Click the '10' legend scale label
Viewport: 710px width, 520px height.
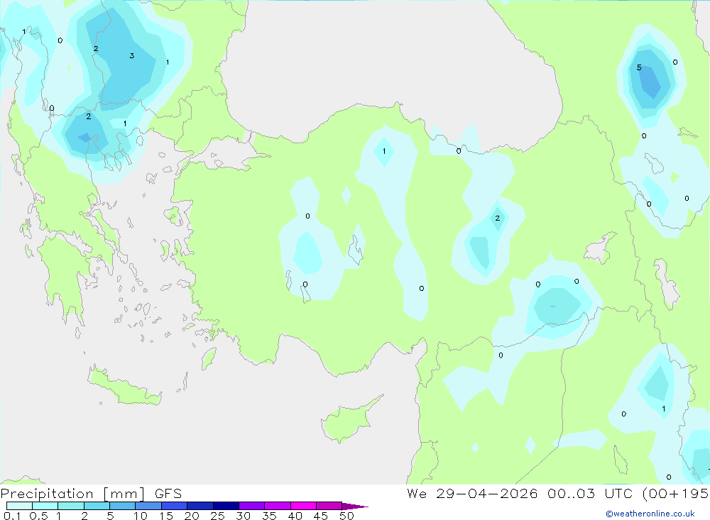pyautogui.click(x=141, y=516)
